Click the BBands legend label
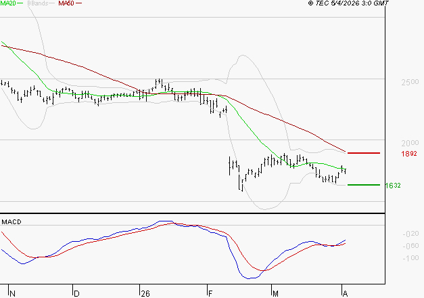Image resolution: width=424 pixels, height=298 pixels. point(38,3)
